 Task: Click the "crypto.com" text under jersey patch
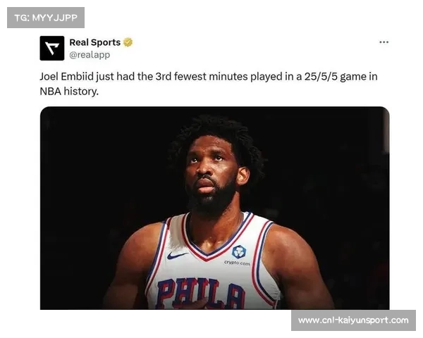click(x=237, y=263)
